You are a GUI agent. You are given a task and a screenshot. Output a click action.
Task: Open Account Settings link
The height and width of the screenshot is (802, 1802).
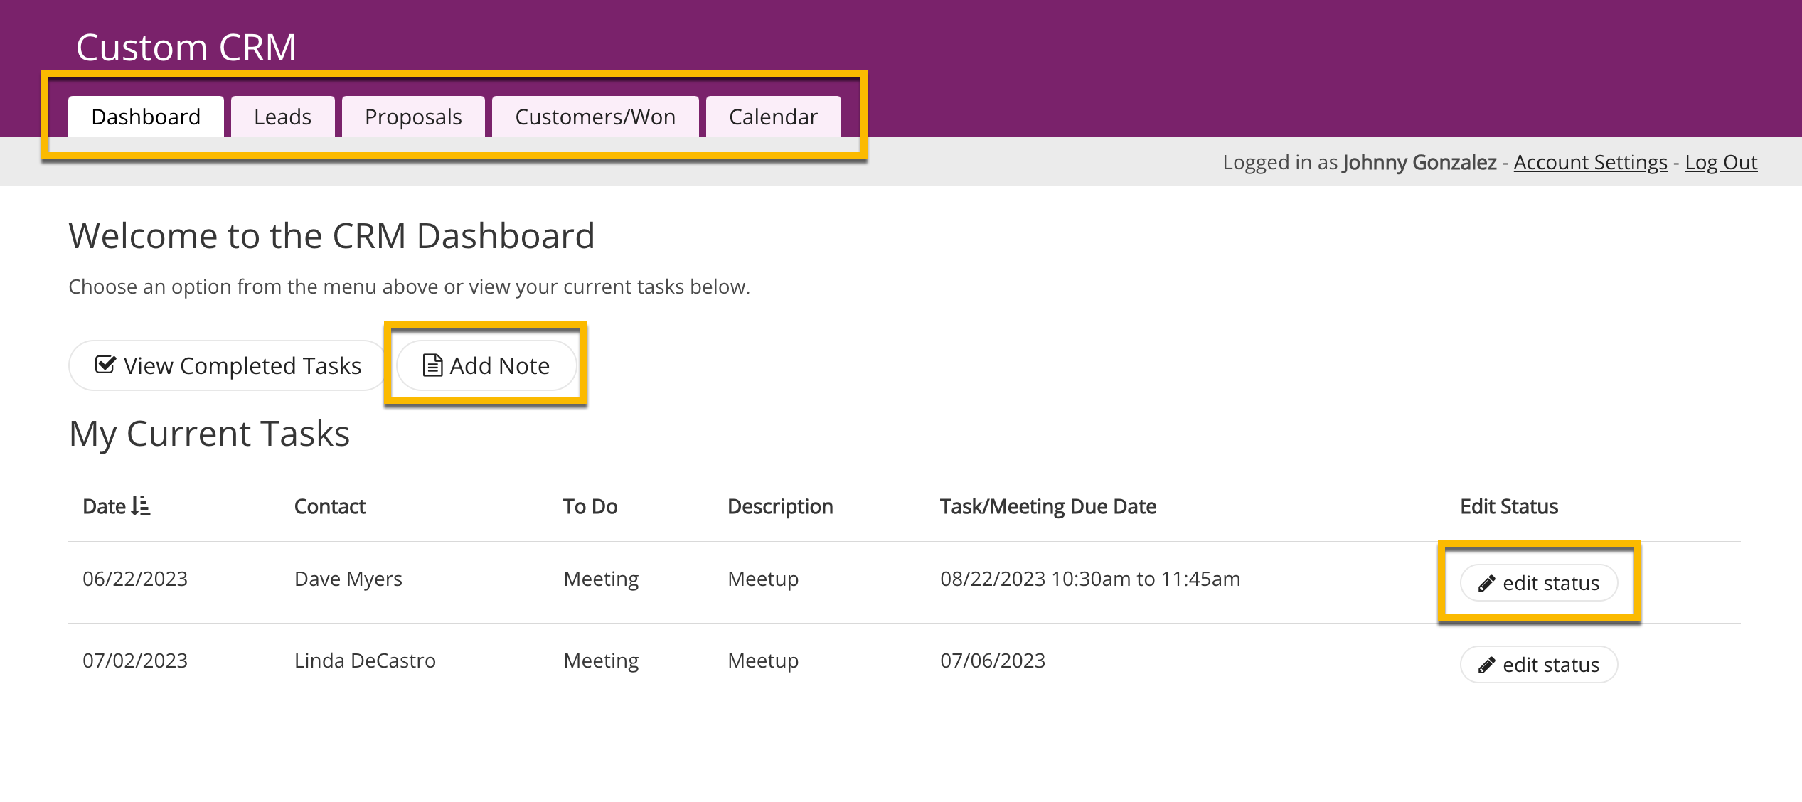[1590, 163]
